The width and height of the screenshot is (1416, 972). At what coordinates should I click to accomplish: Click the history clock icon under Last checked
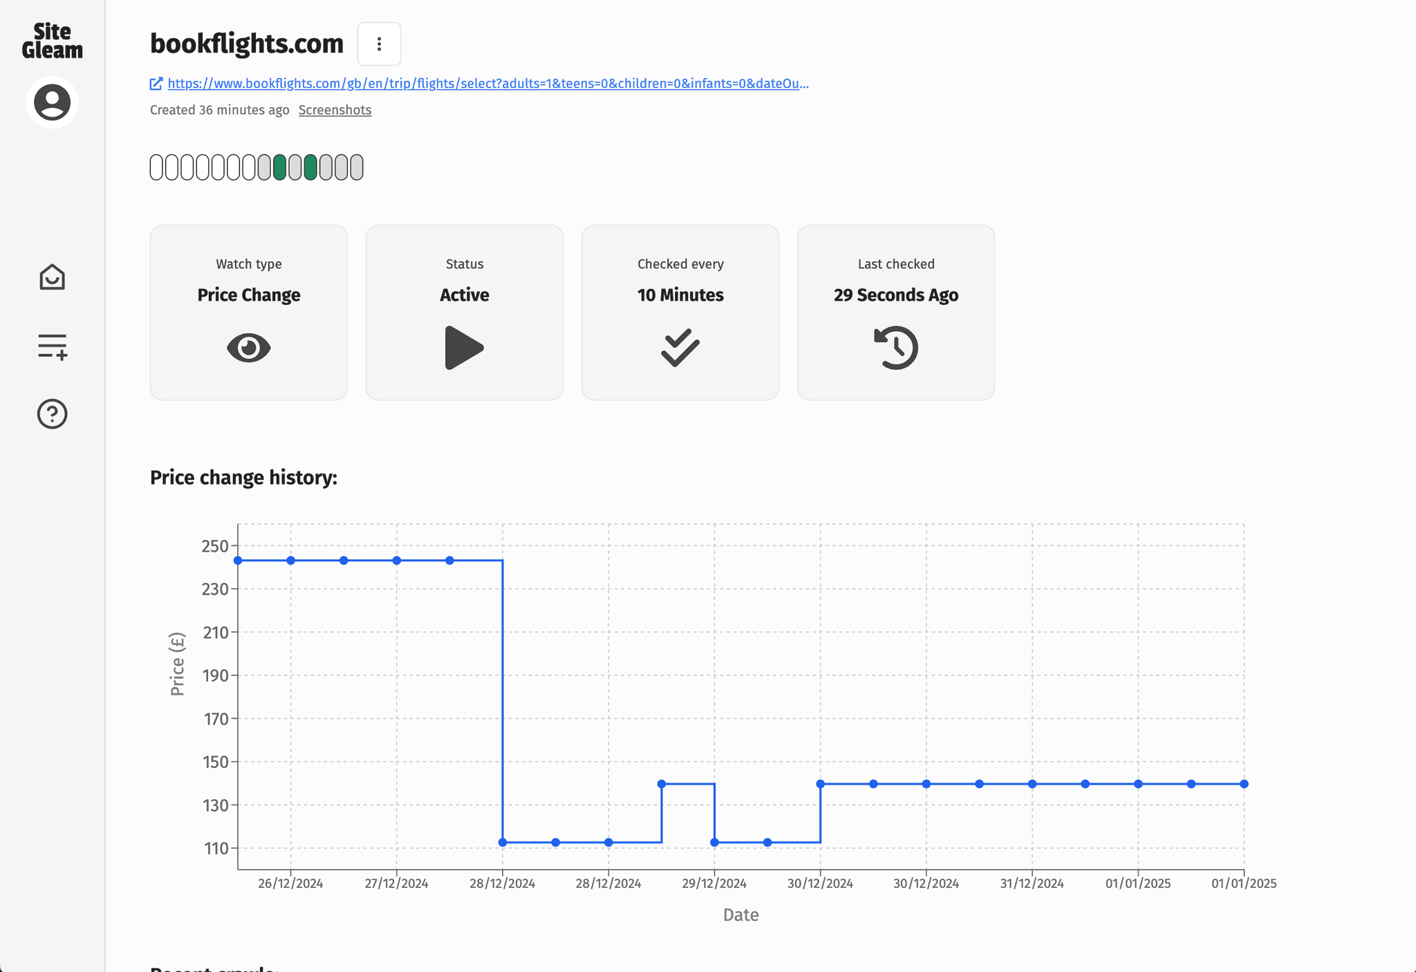pyautogui.click(x=896, y=348)
